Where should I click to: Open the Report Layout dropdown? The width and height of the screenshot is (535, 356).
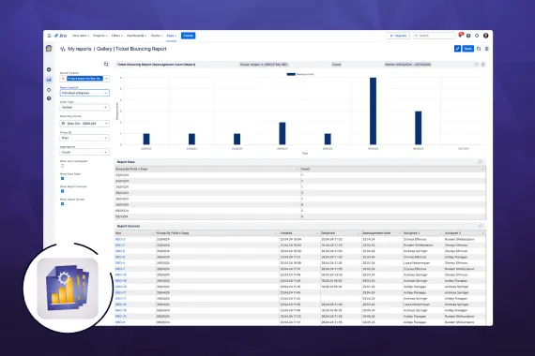point(84,93)
